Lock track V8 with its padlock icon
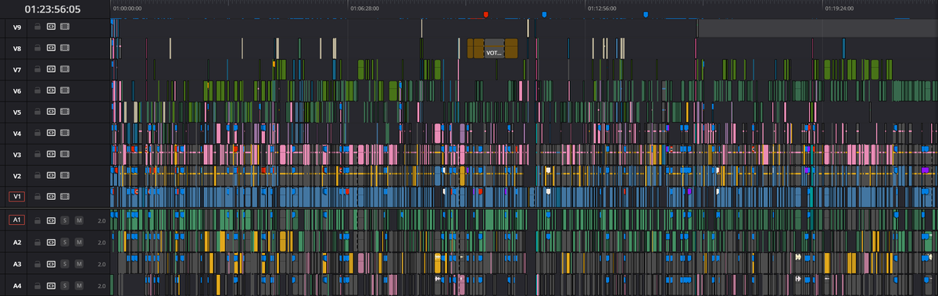This screenshot has width=938, height=296. (37, 48)
